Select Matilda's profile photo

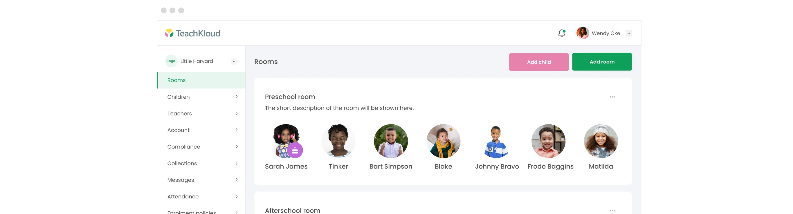pyautogui.click(x=601, y=141)
